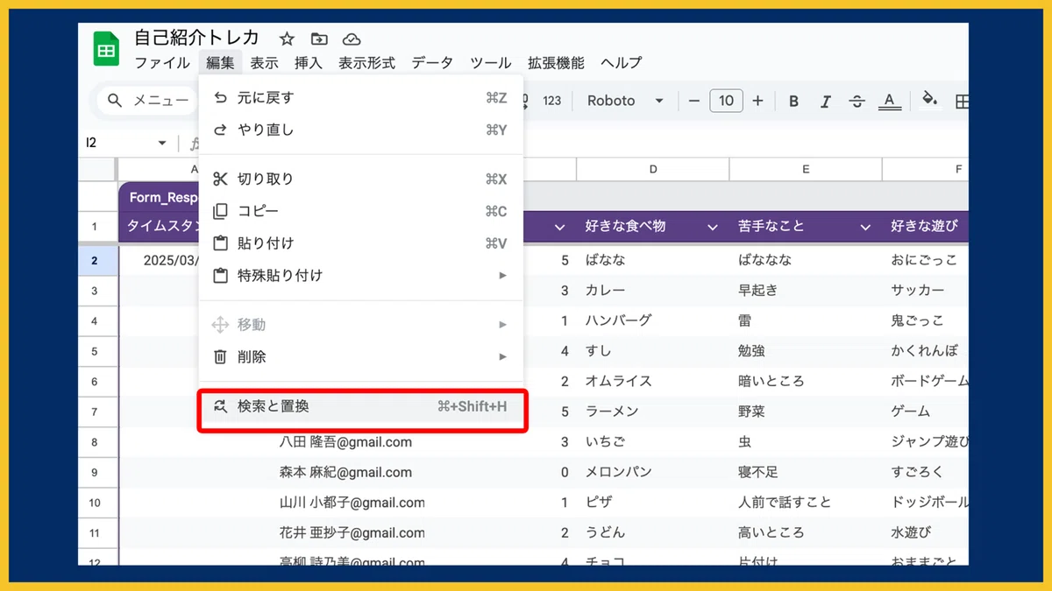1052x591 pixels.
Task: Click the cell containing うどん
Action: 653,532
